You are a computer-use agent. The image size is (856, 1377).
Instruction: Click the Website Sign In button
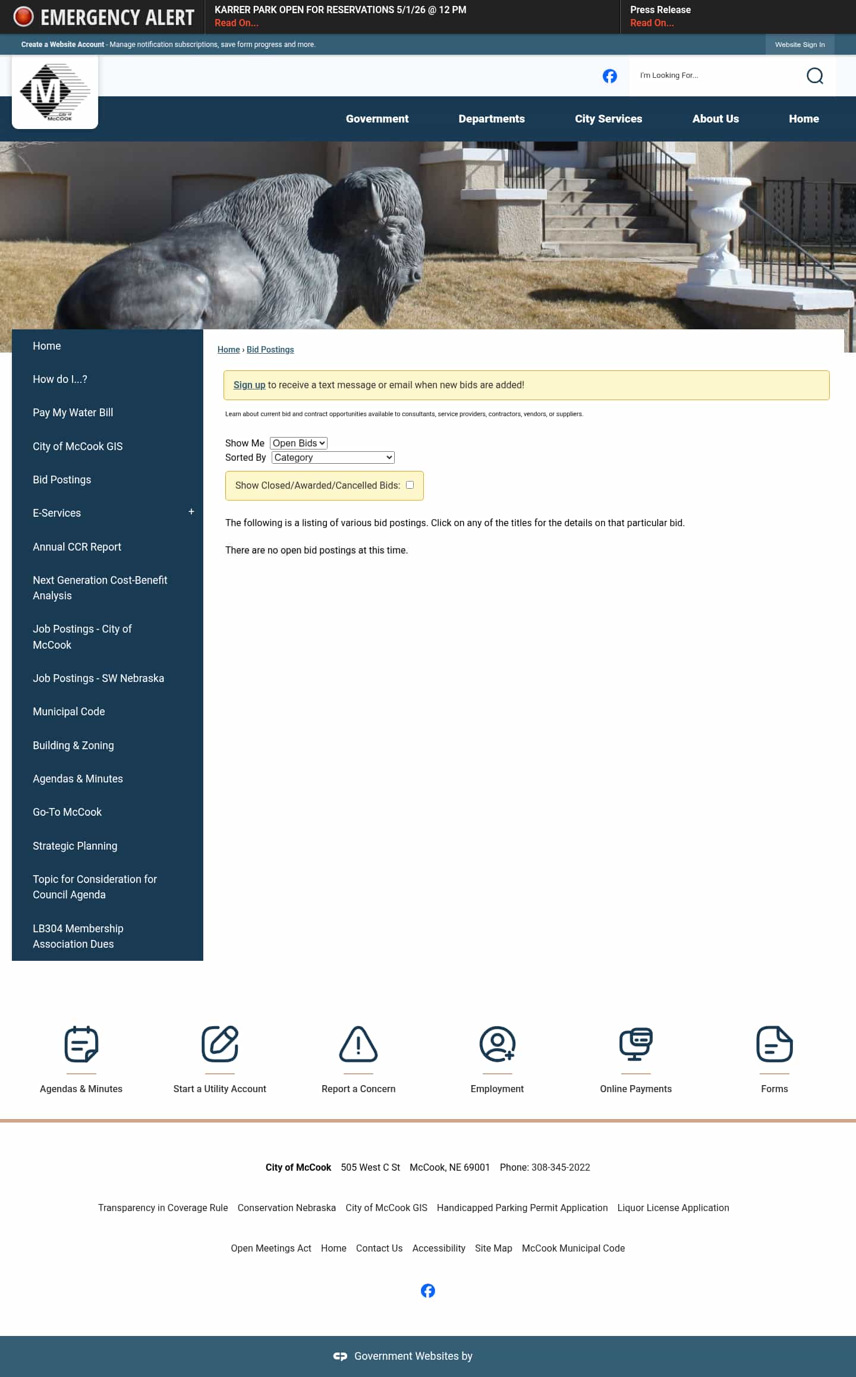(x=800, y=45)
